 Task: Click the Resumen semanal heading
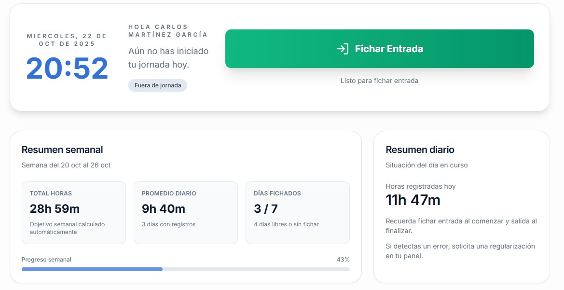(62, 150)
